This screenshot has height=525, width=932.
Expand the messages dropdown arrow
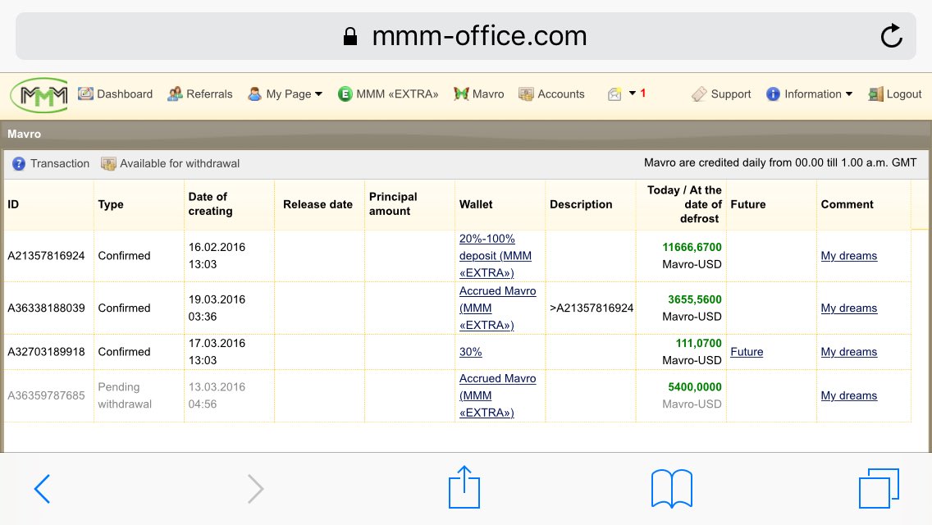tap(633, 94)
